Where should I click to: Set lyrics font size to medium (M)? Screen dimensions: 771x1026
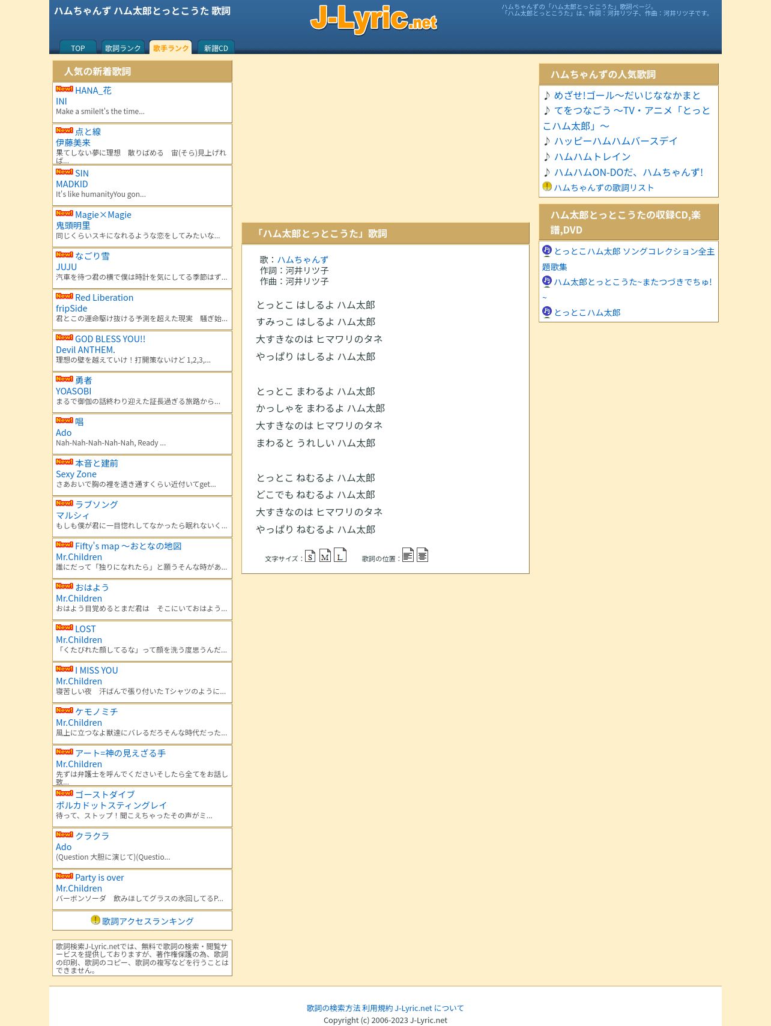[325, 555]
